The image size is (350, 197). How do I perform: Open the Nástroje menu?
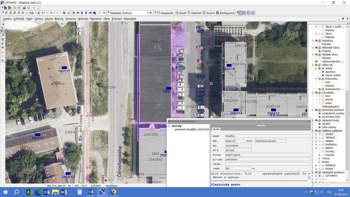(x=83, y=18)
